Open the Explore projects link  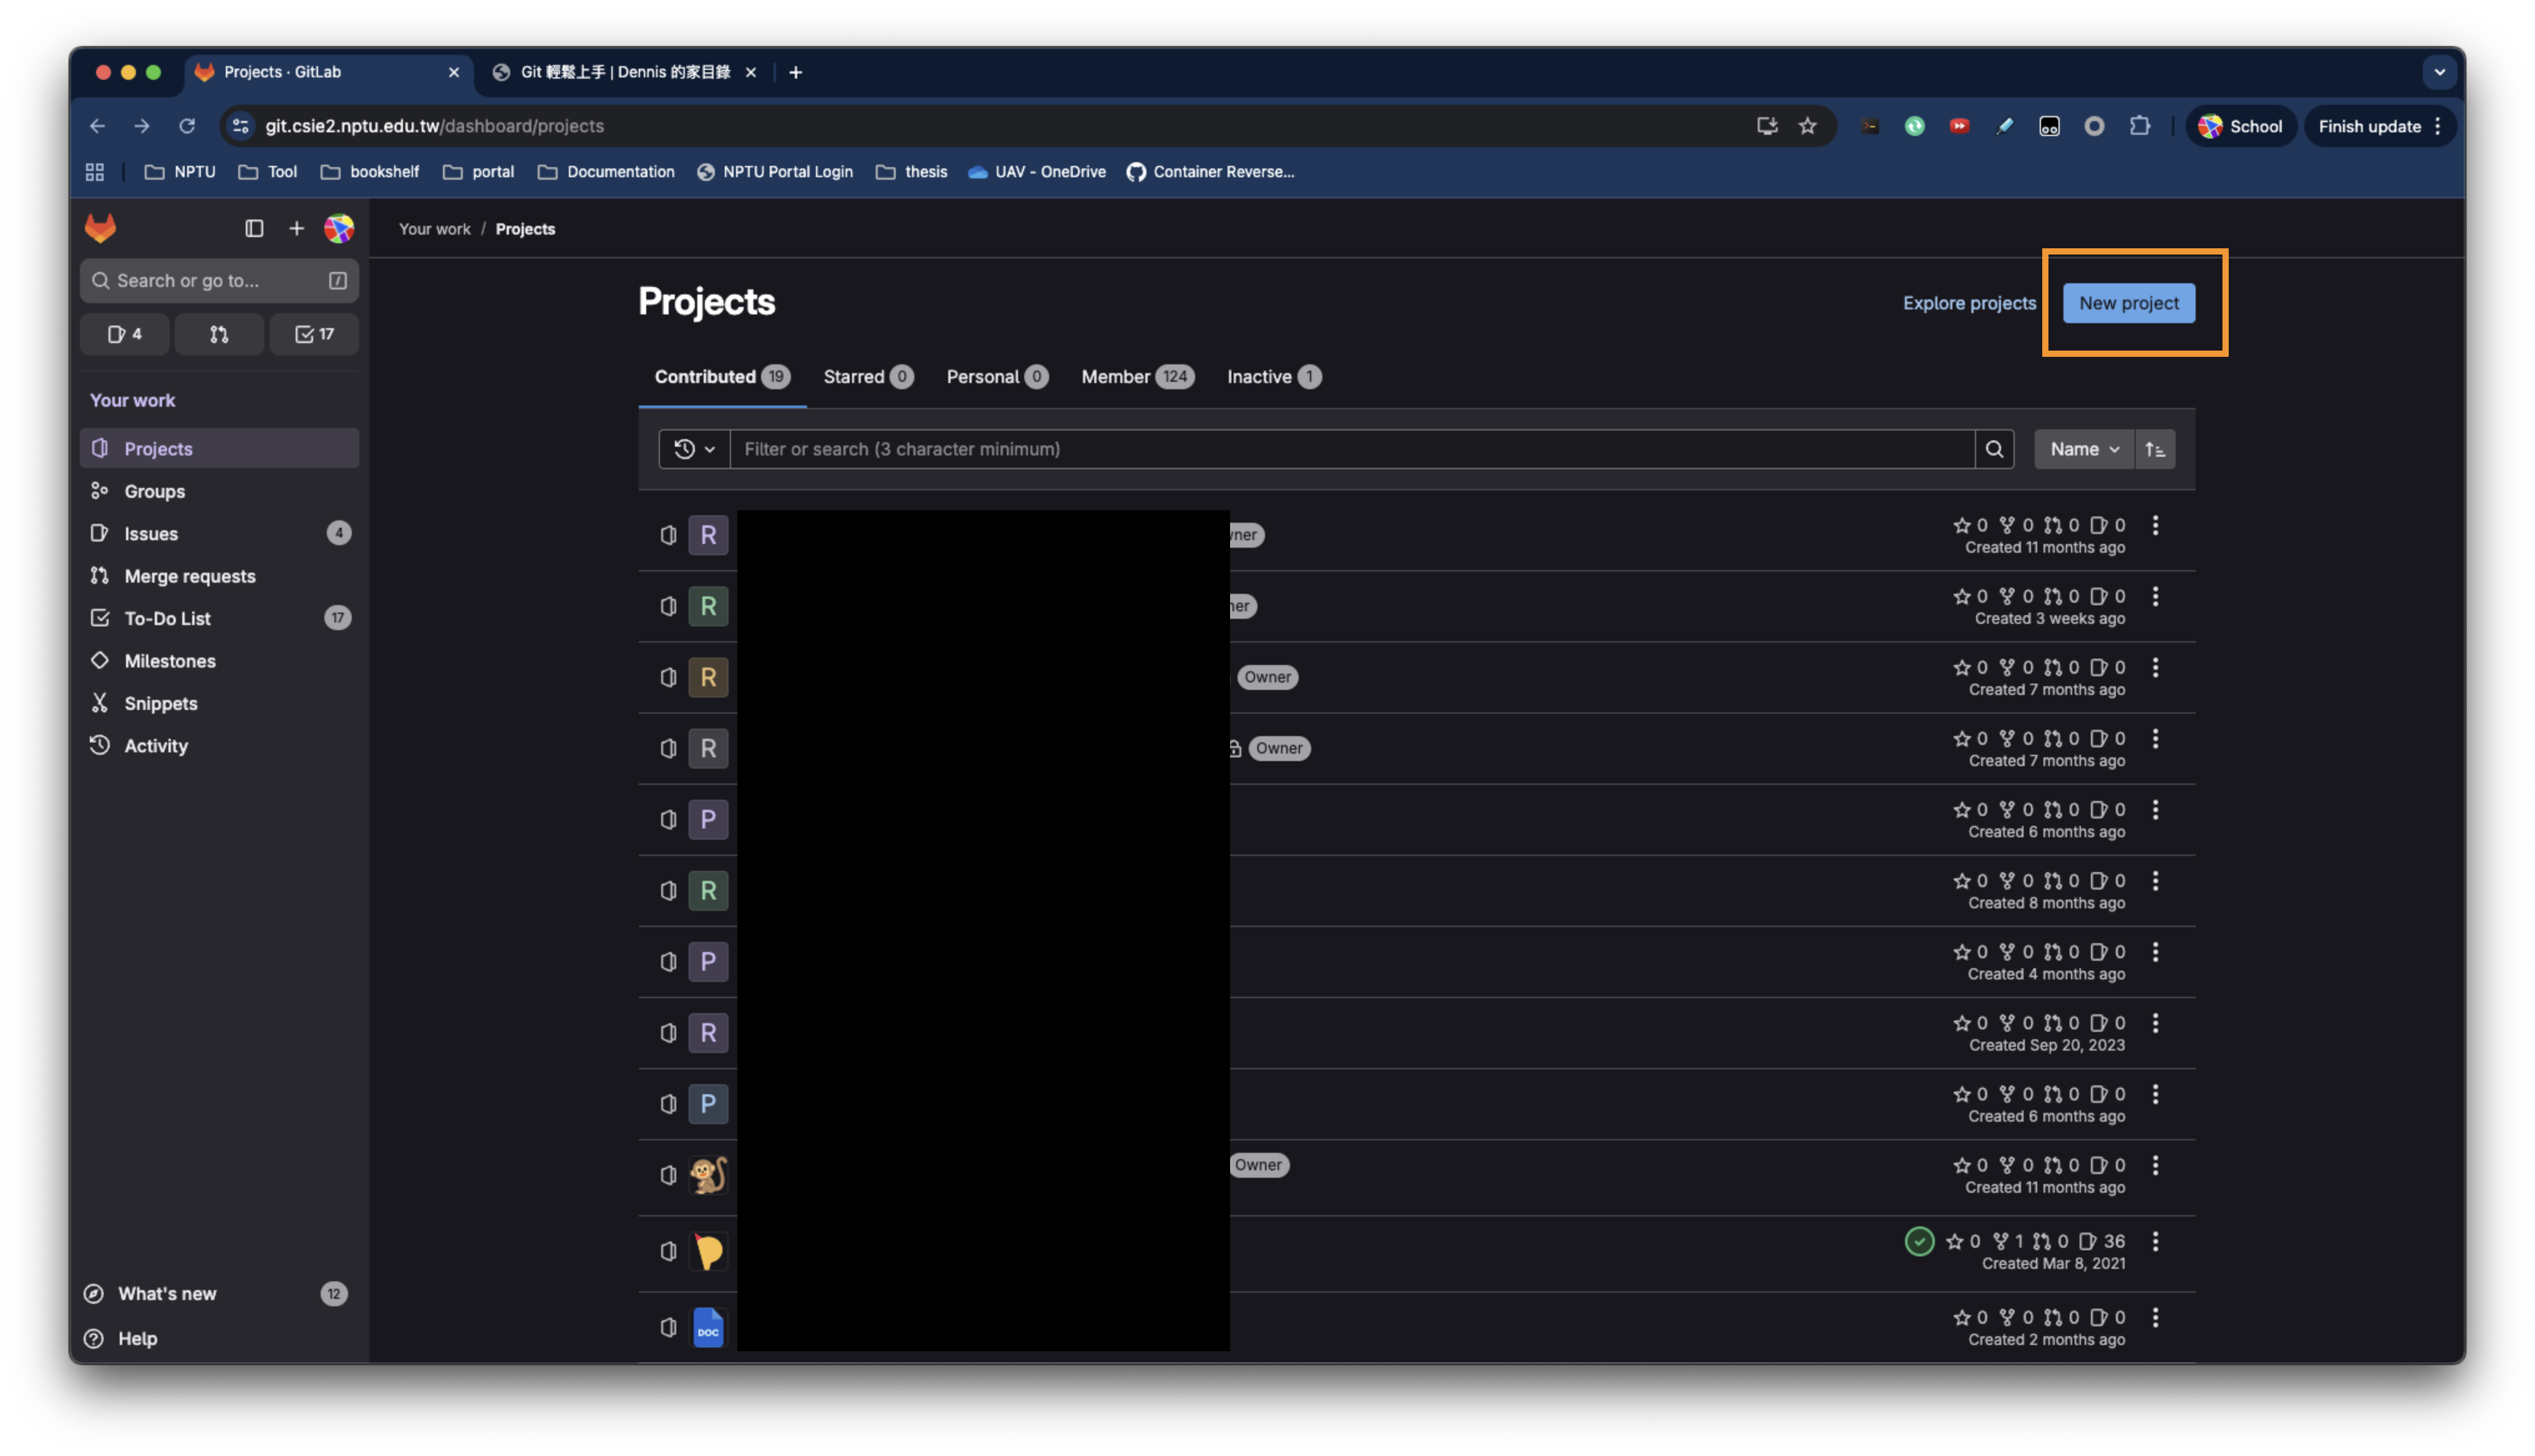(1968, 303)
